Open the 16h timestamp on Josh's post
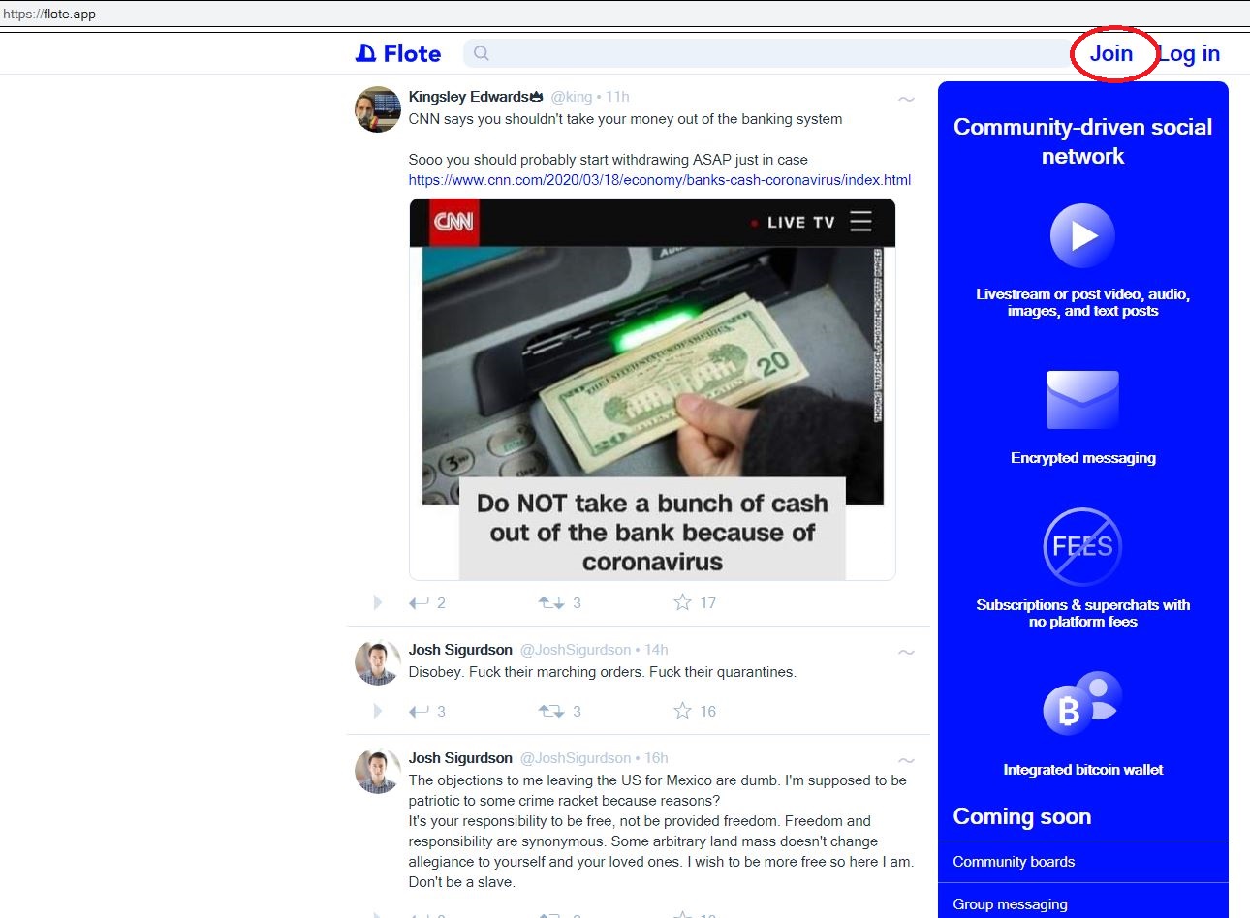 point(657,758)
